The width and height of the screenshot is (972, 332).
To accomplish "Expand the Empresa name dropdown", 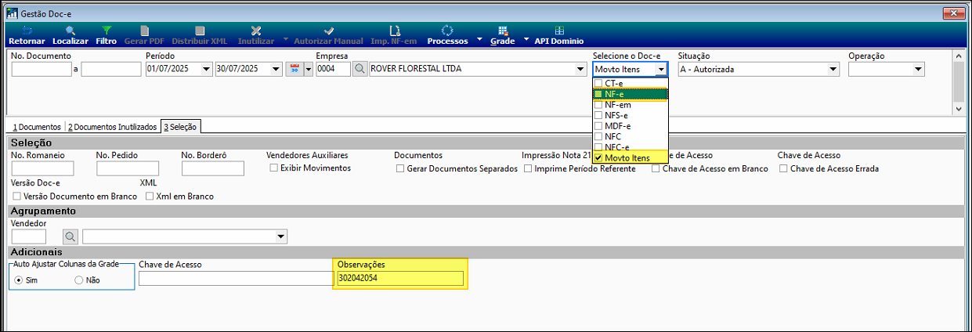I will coord(580,69).
